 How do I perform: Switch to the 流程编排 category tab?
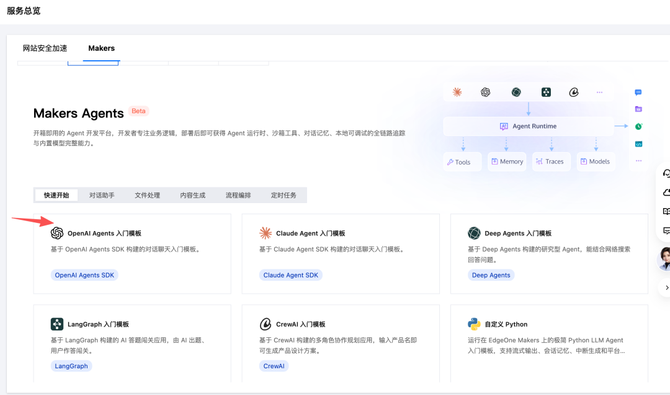pos(238,195)
